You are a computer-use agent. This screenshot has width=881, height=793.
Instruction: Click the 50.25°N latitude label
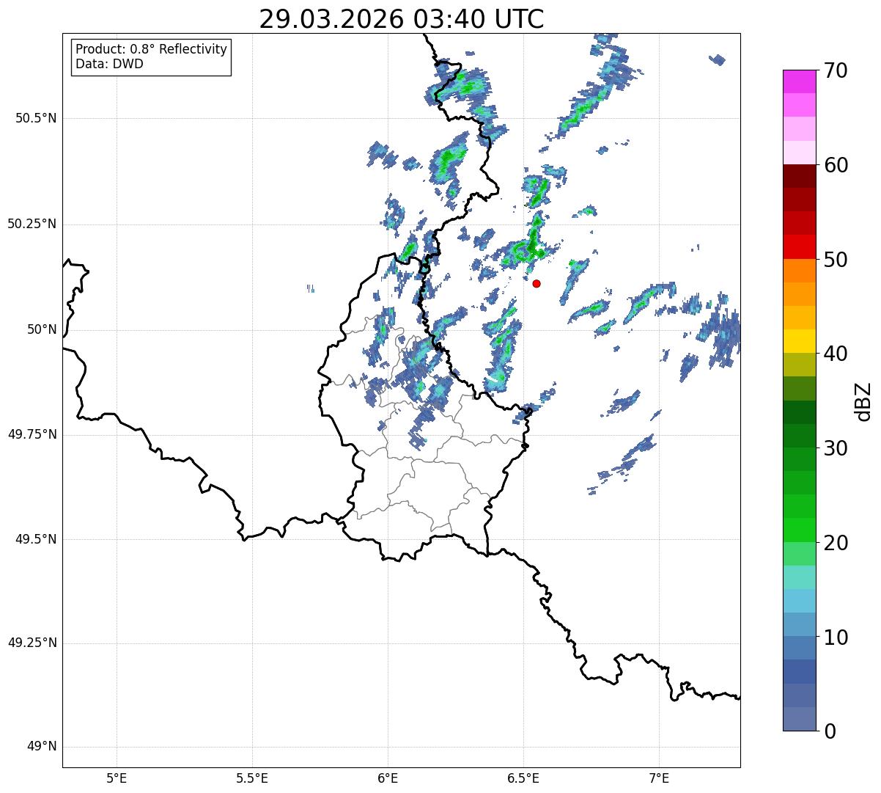32,224
